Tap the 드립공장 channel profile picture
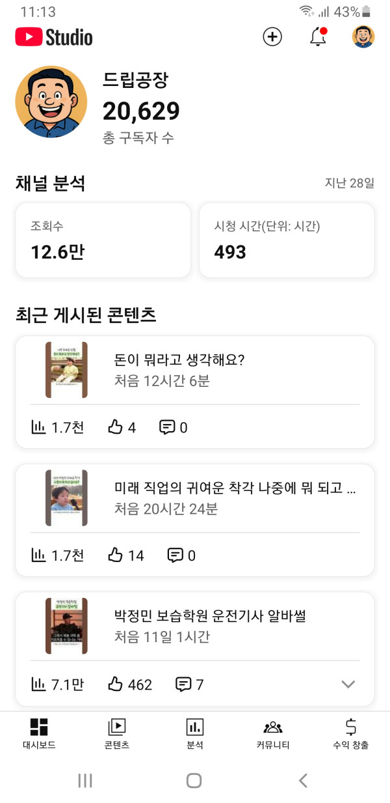390x803 pixels. (51, 102)
